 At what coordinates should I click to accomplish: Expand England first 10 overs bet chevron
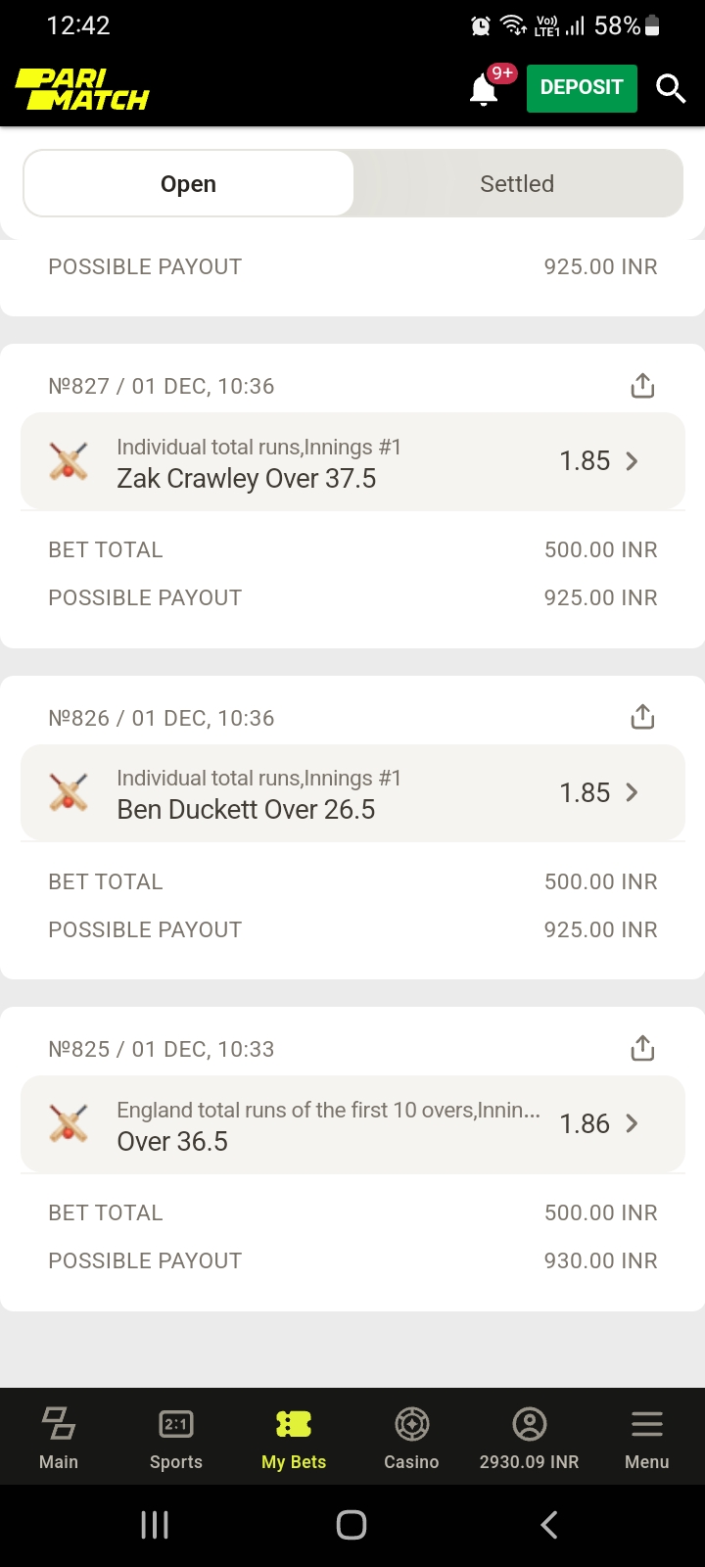tap(632, 1124)
